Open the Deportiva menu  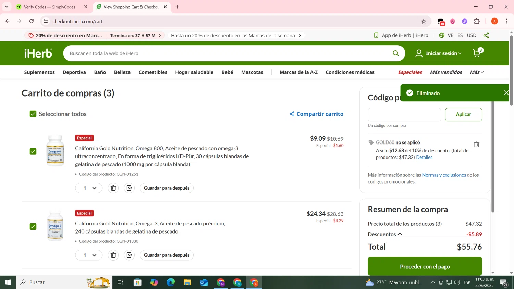click(74, 72)
